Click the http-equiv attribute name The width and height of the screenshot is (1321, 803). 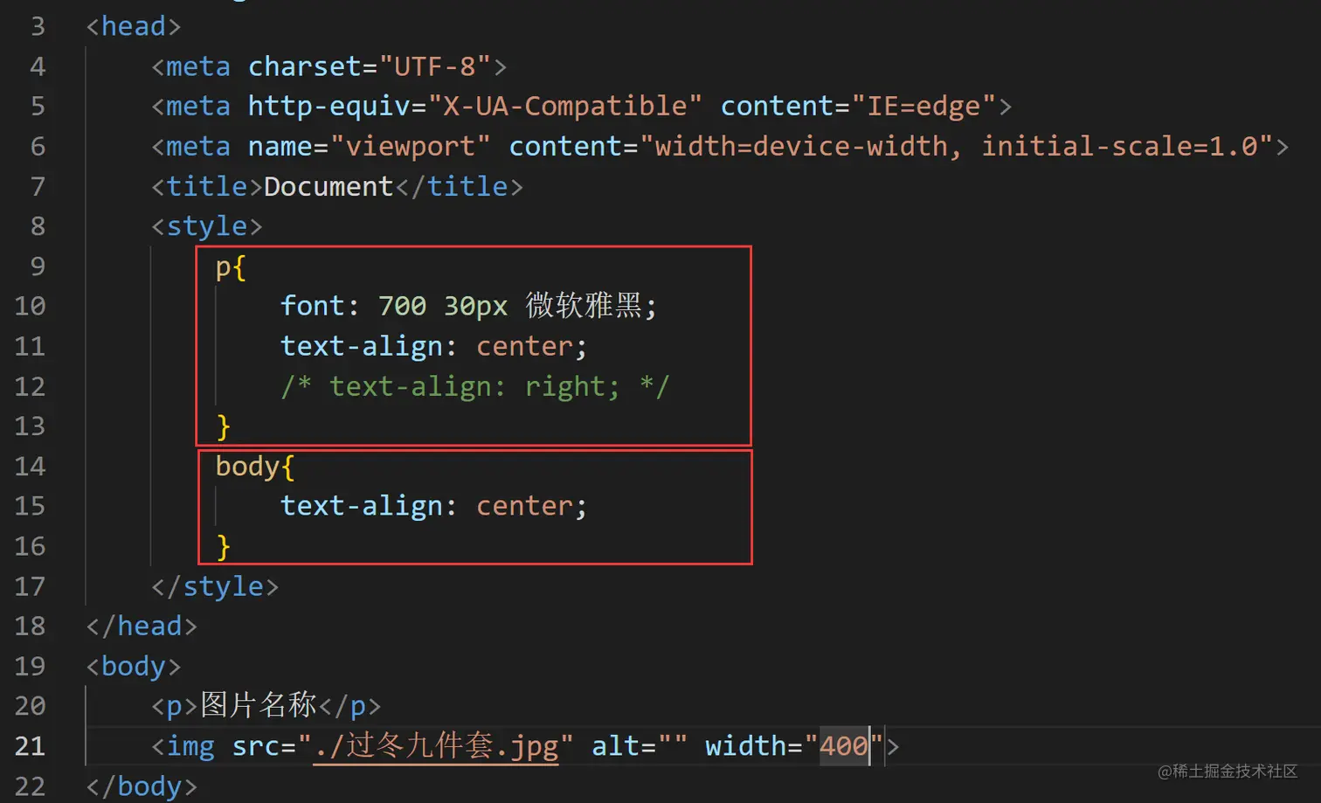[x=329, y=106]
